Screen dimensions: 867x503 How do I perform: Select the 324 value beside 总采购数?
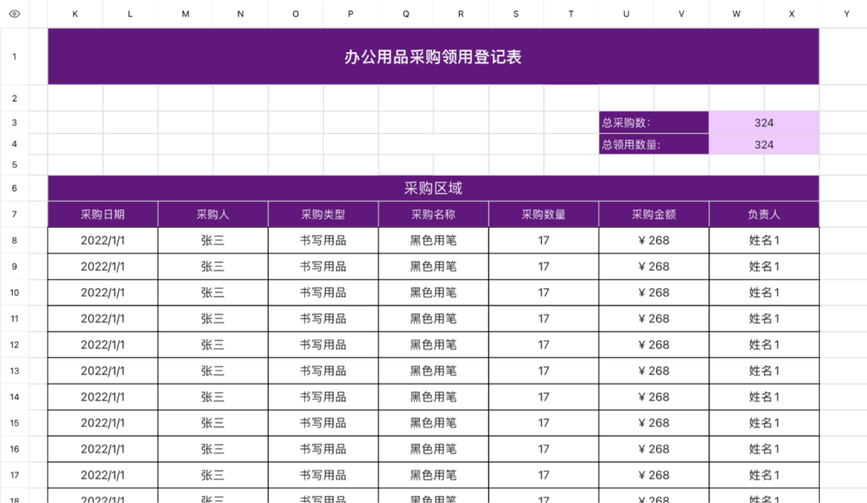[x=764, y=123]
